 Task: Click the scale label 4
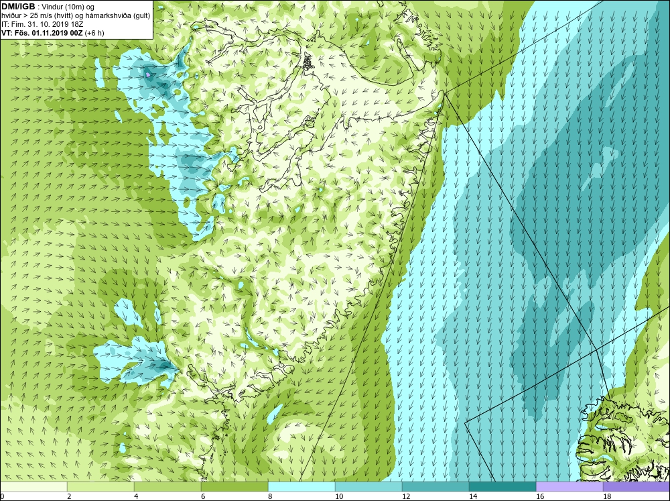tap(137, 496)
